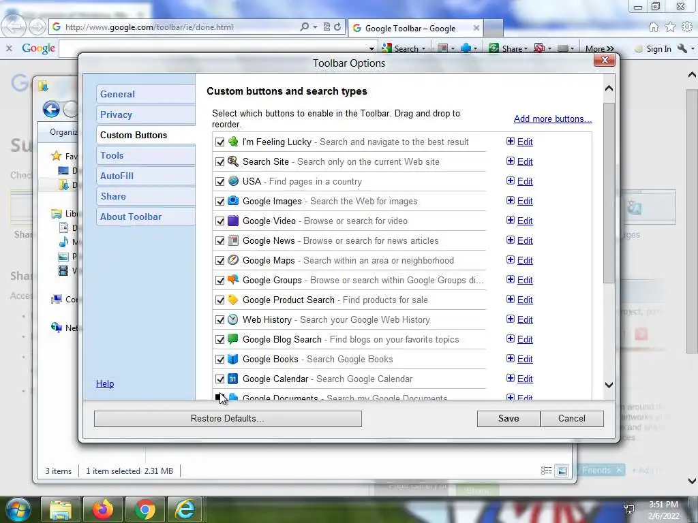Click the I'm Feeling Lucky clover icon
Screen dimensions: 698x523
pyautogui.click(x=233, y=142)
